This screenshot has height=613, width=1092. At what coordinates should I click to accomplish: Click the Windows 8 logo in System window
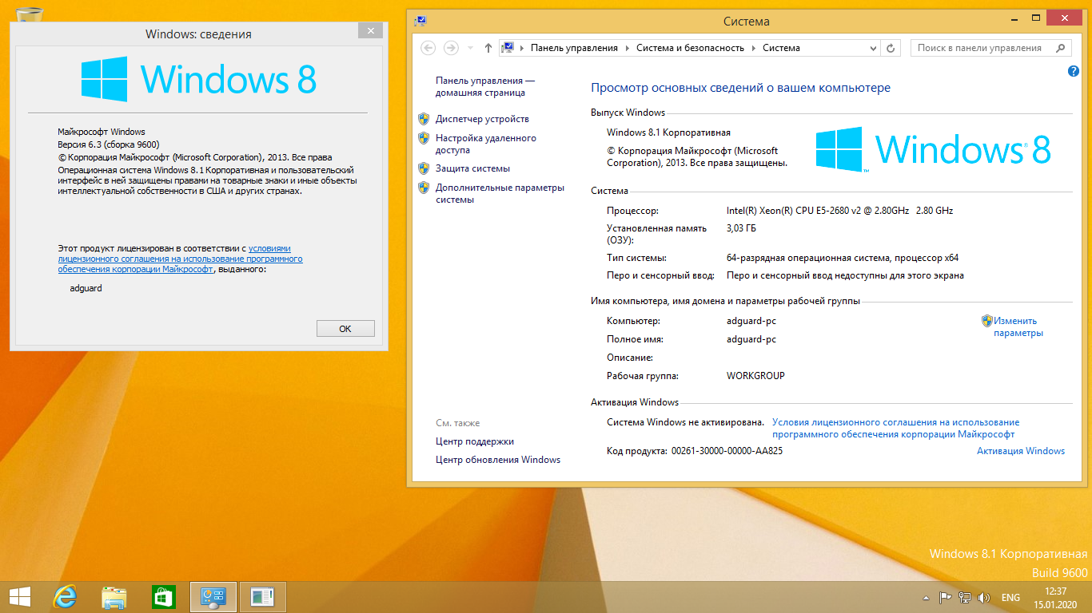tap(933, 149)
